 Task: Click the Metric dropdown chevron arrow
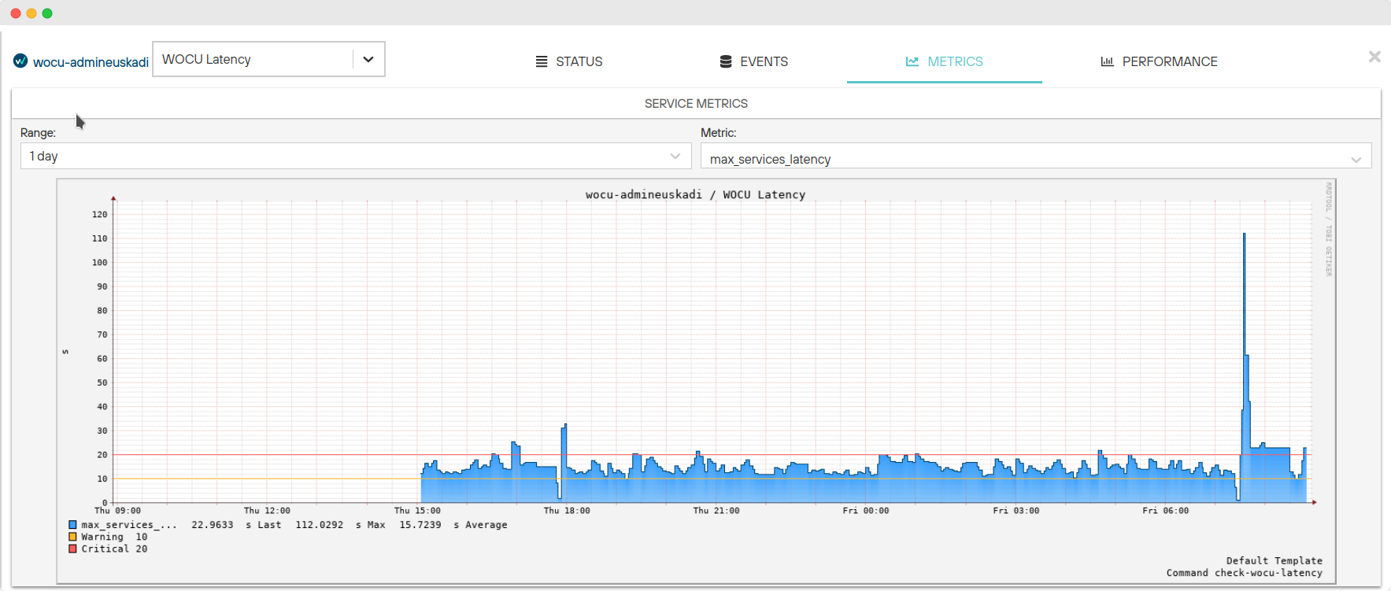1356,160
